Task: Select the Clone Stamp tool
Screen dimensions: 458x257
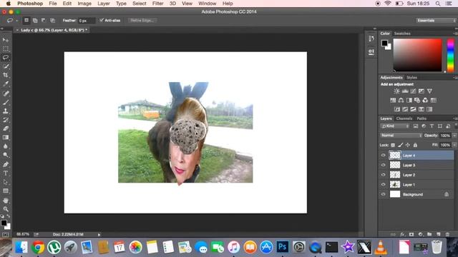Action: click(x=6, y=111)
